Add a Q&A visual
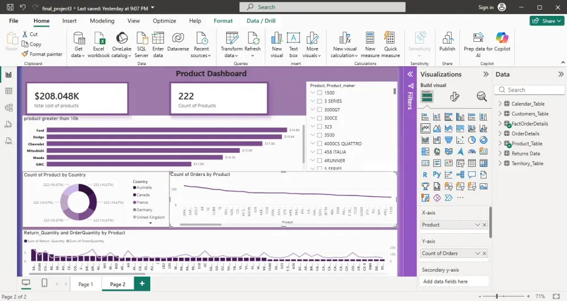The height and width of the screenshot is (301, 567). pos(472,175)
